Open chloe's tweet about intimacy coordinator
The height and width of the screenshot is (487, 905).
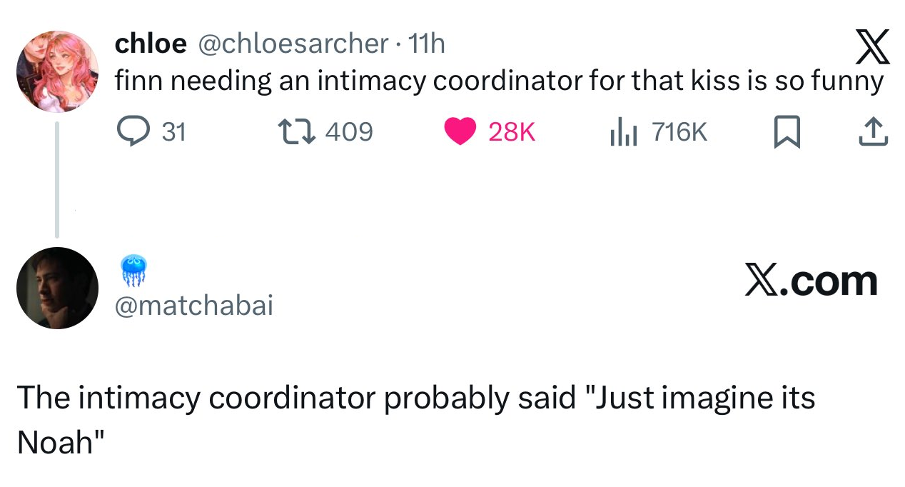click(498, 81)
